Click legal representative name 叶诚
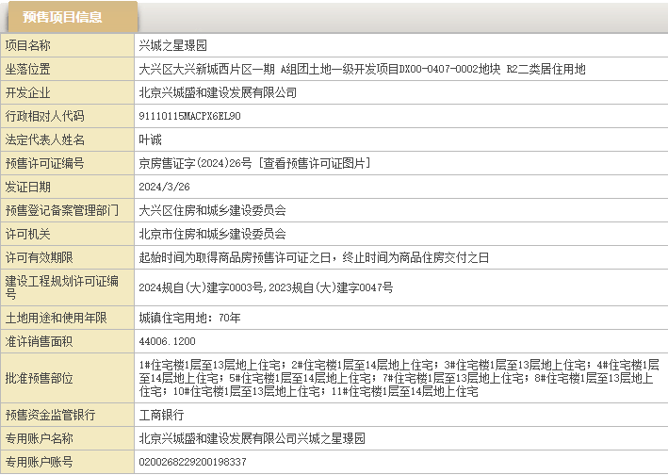Viewport: 668px width, 475px height. 150,140
